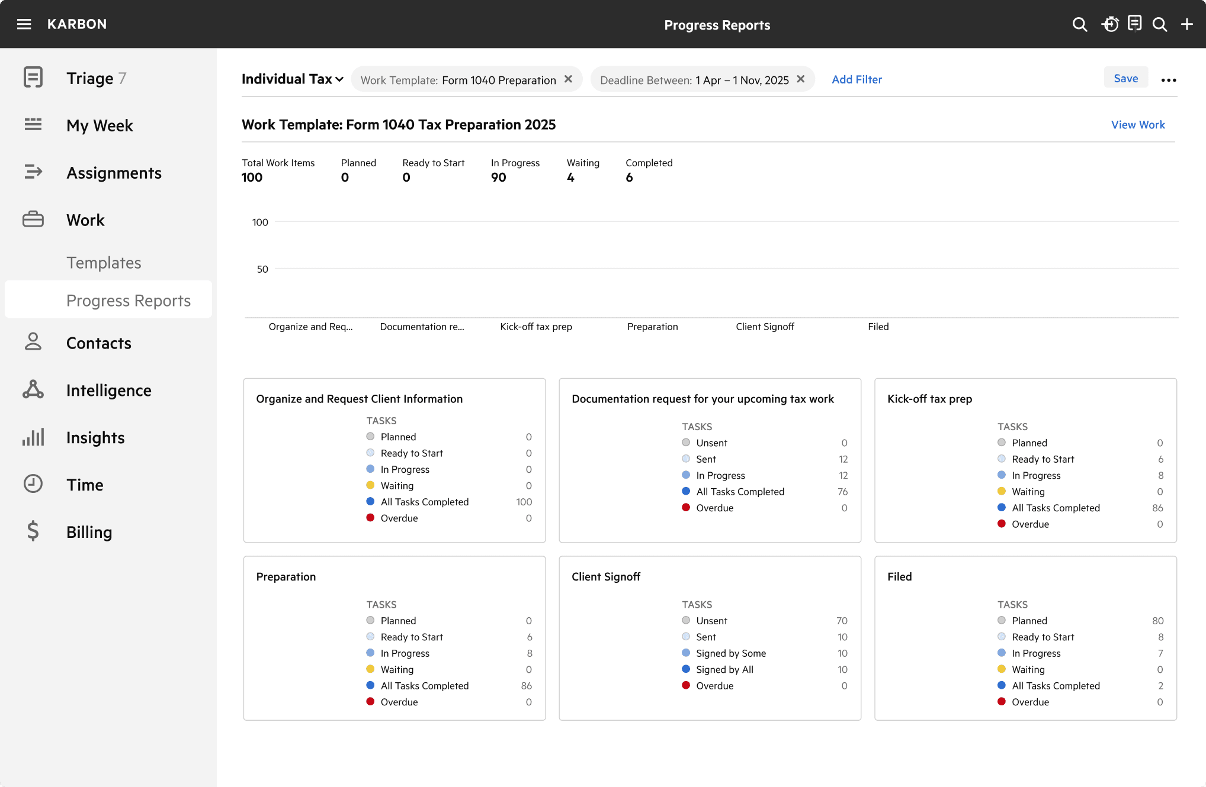Viewport: 1206px width, 787px height.
Task: Open the Insights bar-chart icon
Action: tap(33, 437)
